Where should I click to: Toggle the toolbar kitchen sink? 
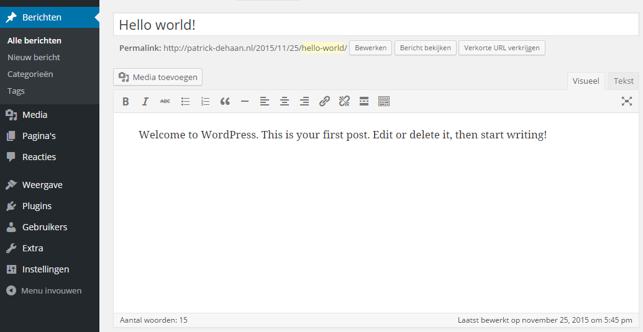tap(384, 102)
